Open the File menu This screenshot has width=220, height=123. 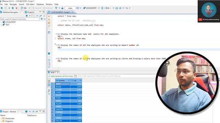click(1, 4)
